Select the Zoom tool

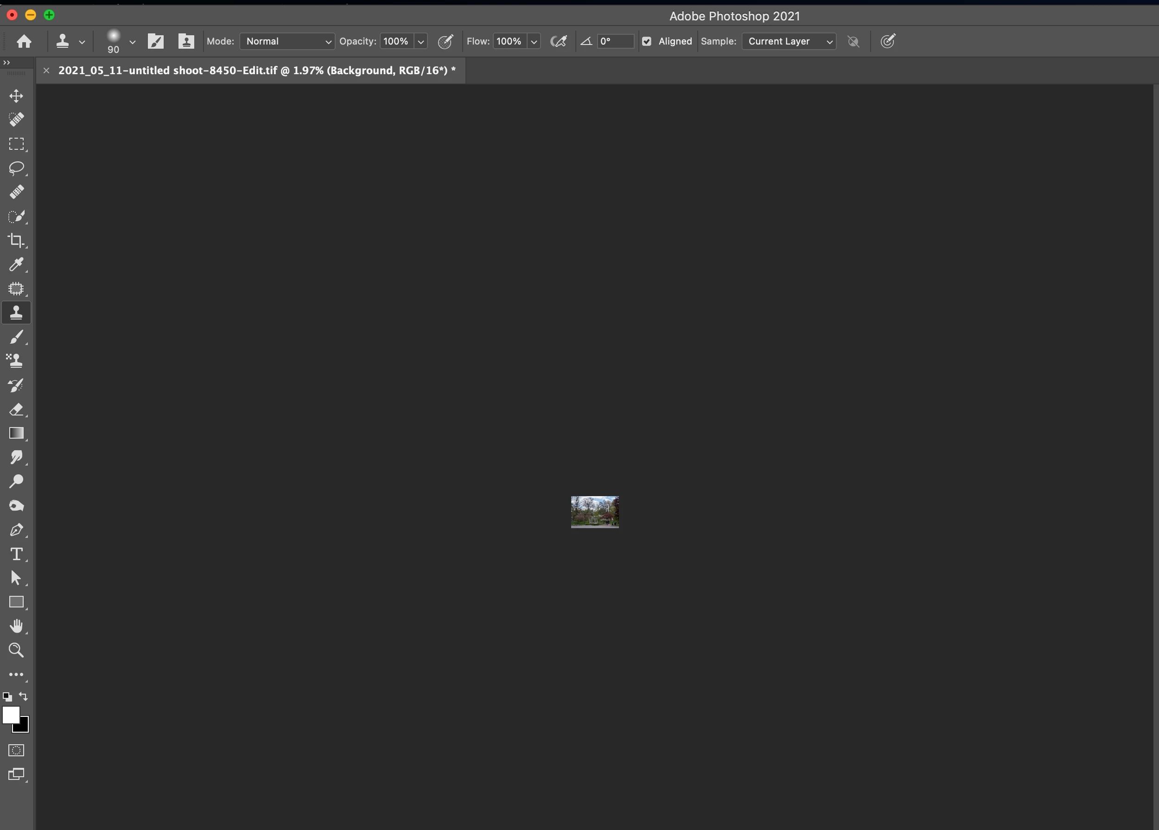coord(16,650)
